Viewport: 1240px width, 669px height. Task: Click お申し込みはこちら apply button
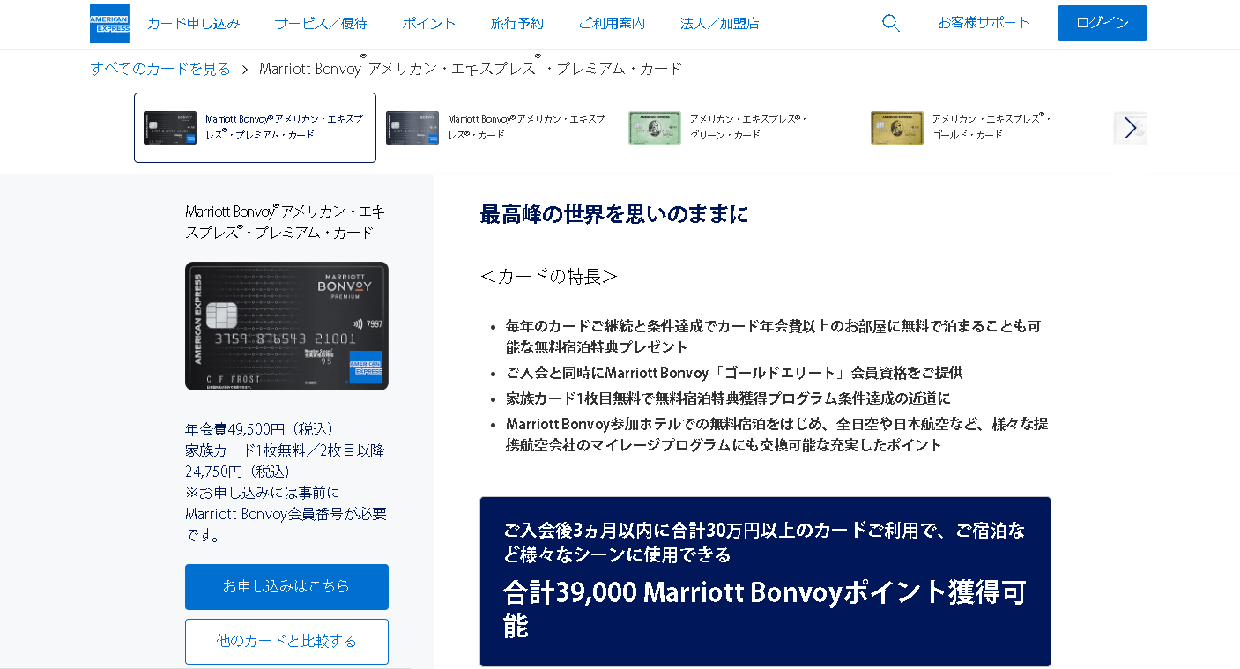(x=286, y=587)
